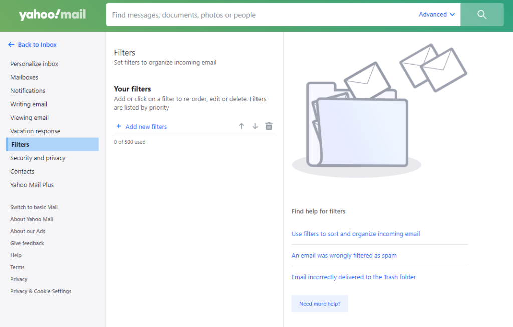Image resolution: width=513 pixels, height=327 pixels.
Task: Open the Notifications settings section
Action: pos(28,90)
